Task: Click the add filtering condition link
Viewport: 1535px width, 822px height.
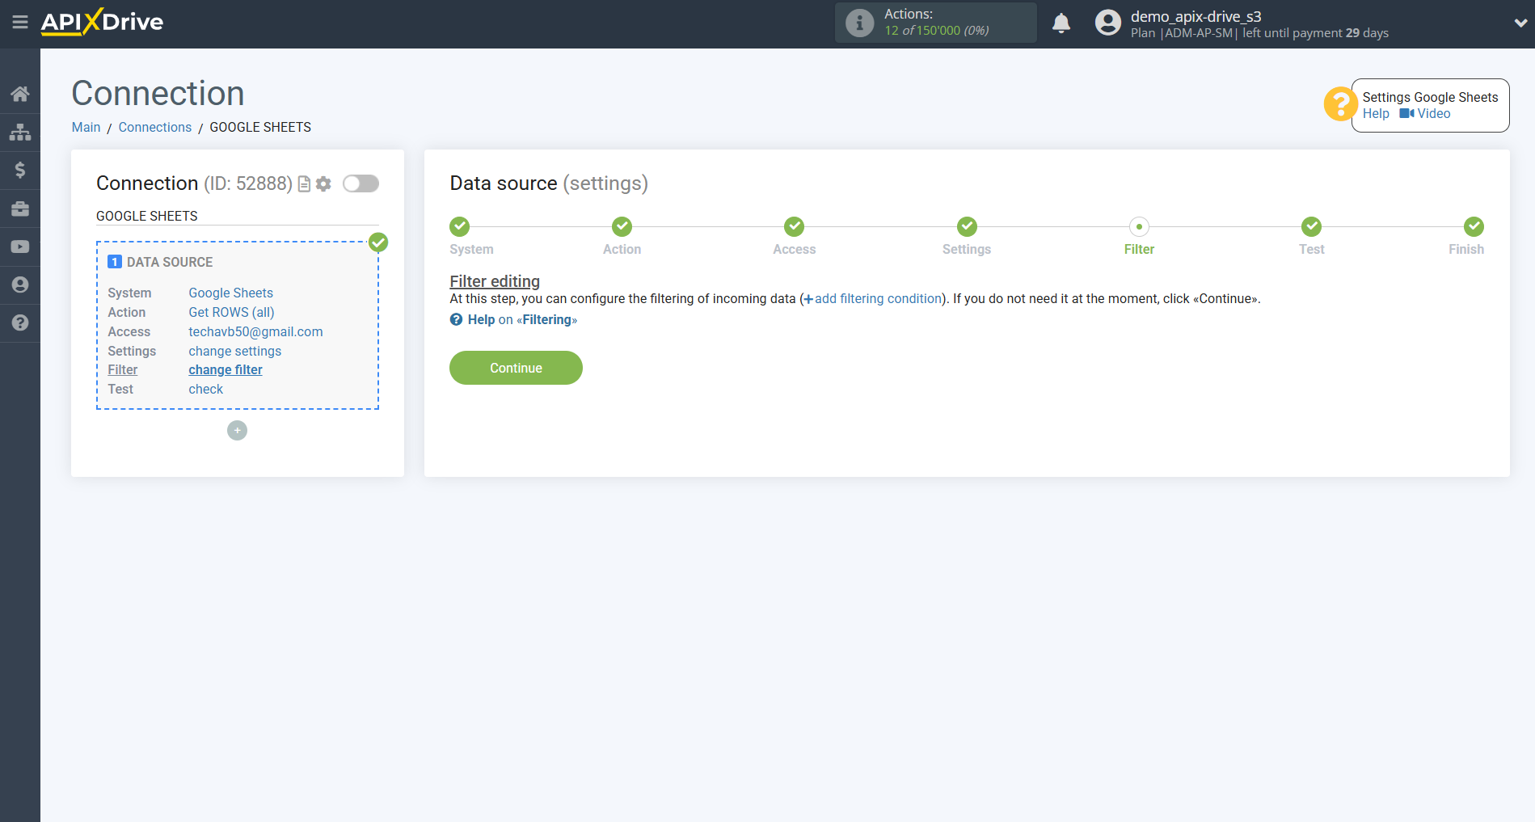Action: [x=878, y=299]
